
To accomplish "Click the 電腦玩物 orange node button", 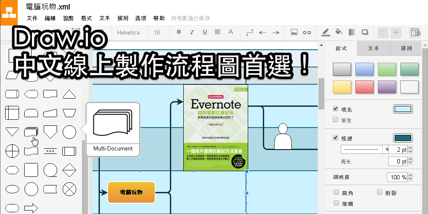I will click(131, 192).
